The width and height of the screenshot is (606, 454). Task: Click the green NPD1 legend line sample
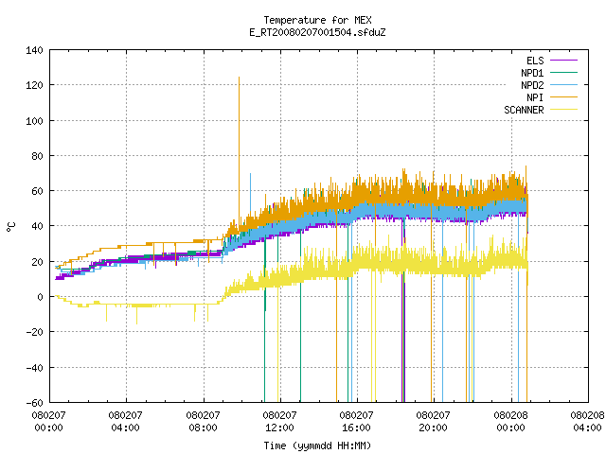[564, 72]
